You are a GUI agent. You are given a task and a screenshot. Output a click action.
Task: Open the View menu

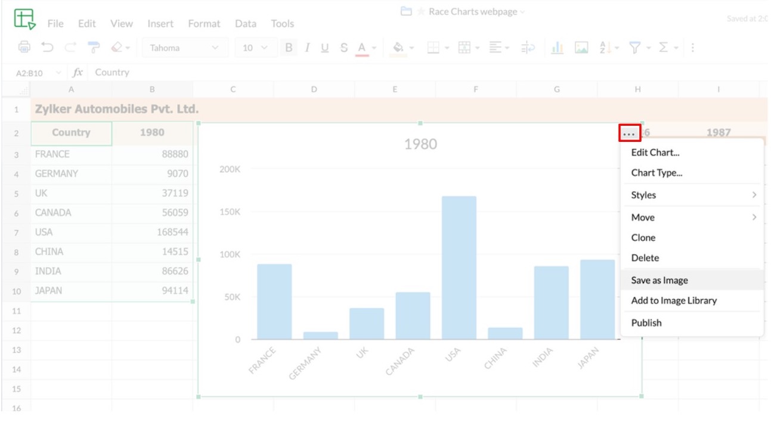pyautogui.click(x=122, y=24)
